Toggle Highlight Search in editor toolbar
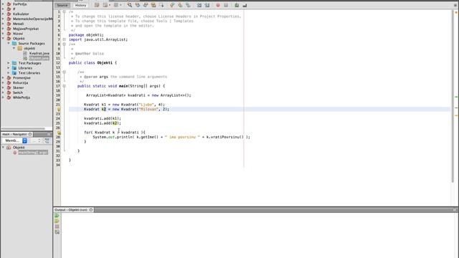 coord(153,5)
